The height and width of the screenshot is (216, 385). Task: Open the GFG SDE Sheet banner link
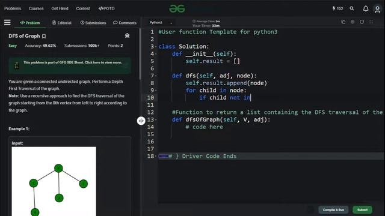(x=72, y=62)
